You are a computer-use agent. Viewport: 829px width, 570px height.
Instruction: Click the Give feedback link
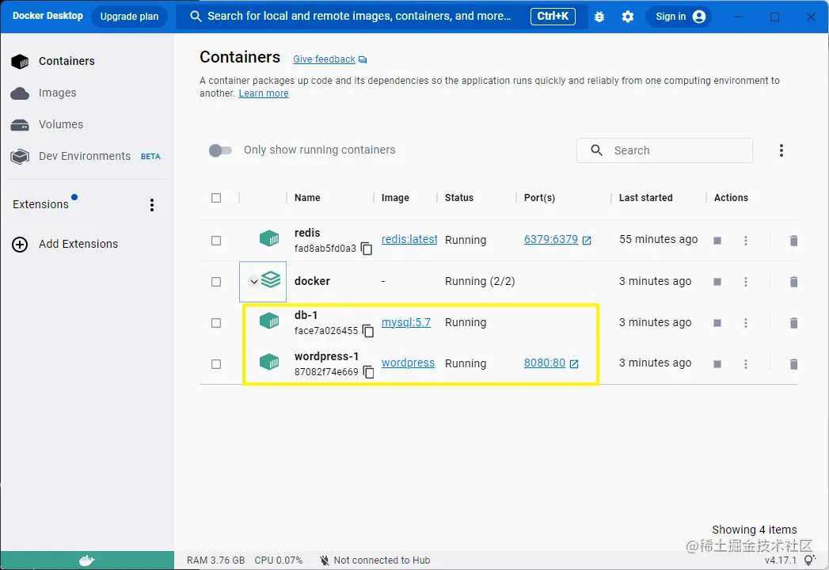[x=324, y=59]
